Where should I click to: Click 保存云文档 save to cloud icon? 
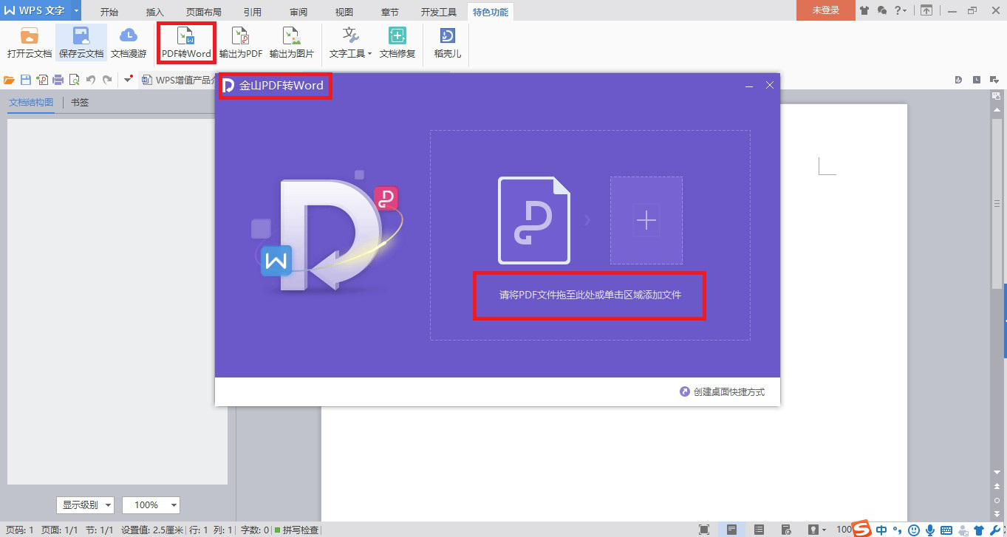point(81,42)
